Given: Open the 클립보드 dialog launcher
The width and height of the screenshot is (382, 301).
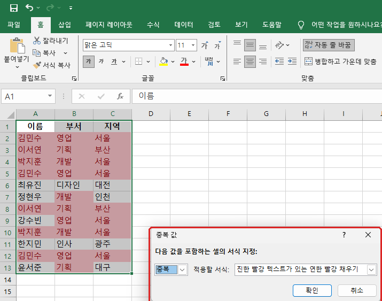Looking at the screenshot, I should (74, 78).
